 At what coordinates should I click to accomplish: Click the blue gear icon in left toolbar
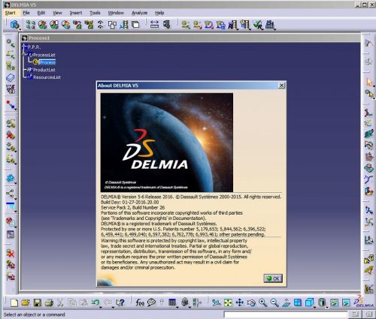click(11, 179)
